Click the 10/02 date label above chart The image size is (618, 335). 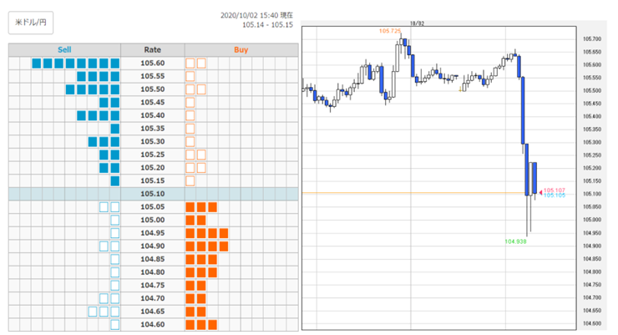(x=417, y=23)
